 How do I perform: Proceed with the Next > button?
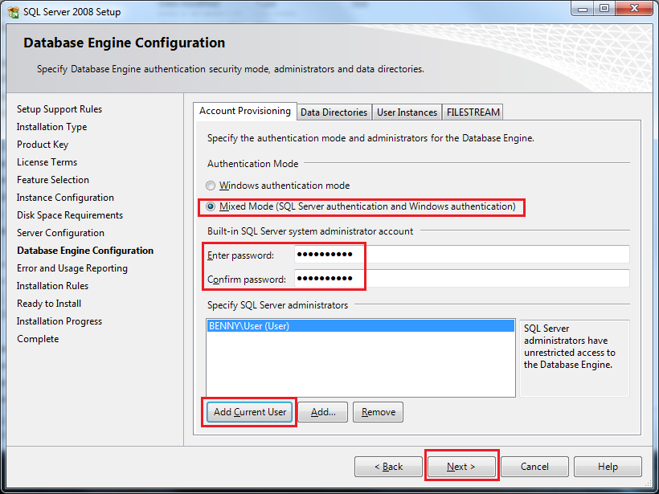[461, 467]
